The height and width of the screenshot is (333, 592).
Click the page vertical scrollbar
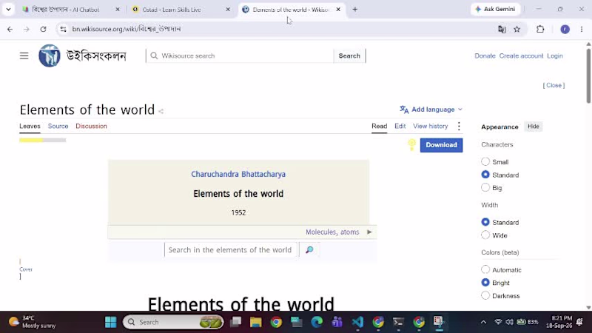pos(588,75)
